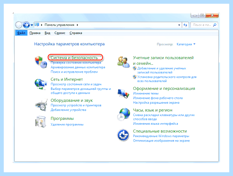Open Специальные возможности category
Screen dimensions: 233x176
click(x=160, y=131)
